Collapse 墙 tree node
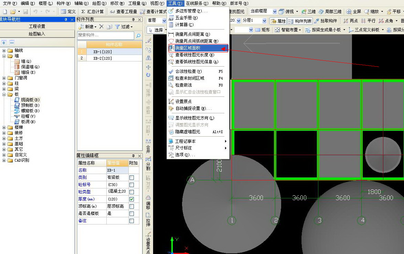404x254 pixels. click(4, 56)
